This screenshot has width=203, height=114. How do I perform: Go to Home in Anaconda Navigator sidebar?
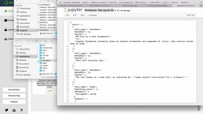click(9, 11)
